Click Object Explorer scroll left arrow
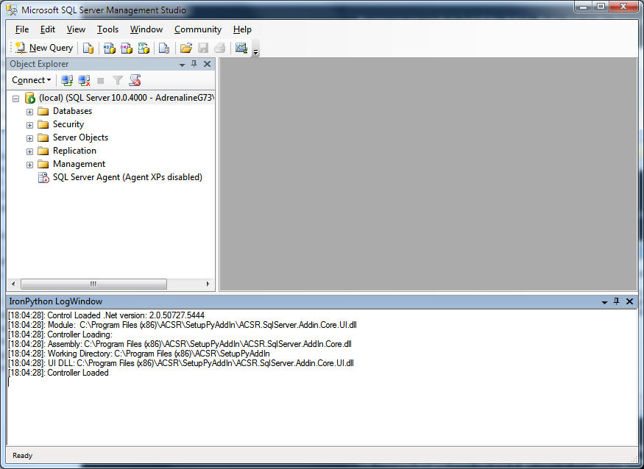 click(13, 284)
